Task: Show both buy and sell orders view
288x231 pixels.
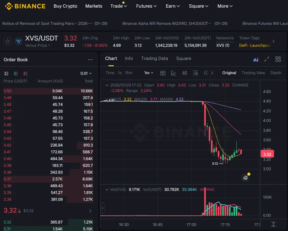Action: pos(6,74)
